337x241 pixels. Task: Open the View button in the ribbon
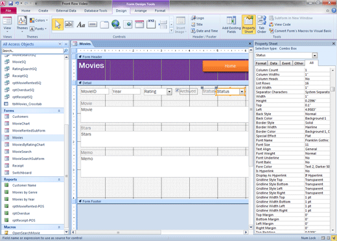tap(7, 24)
